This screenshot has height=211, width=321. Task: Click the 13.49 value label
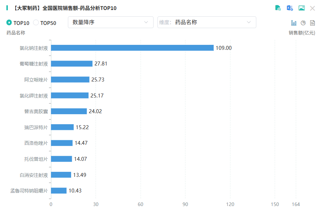coord(80,175)
